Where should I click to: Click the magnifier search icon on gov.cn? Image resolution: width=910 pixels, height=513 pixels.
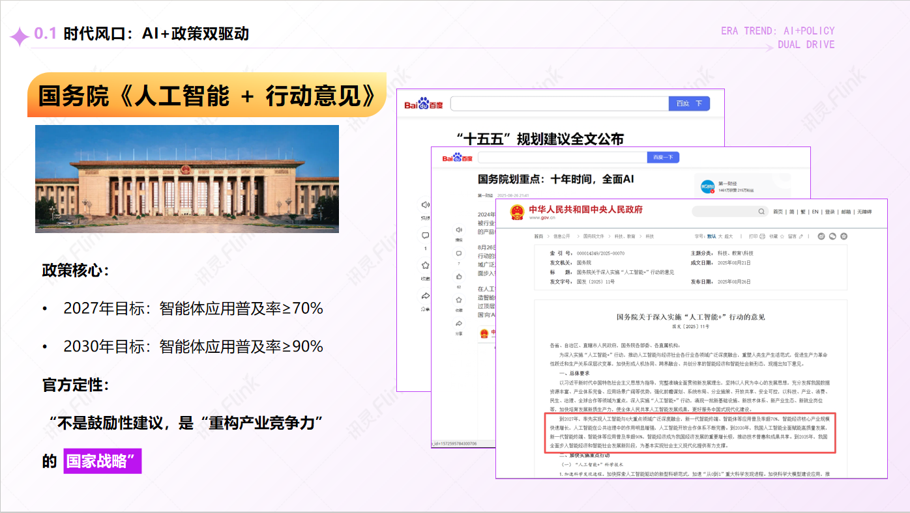click(x=761, y=212)
